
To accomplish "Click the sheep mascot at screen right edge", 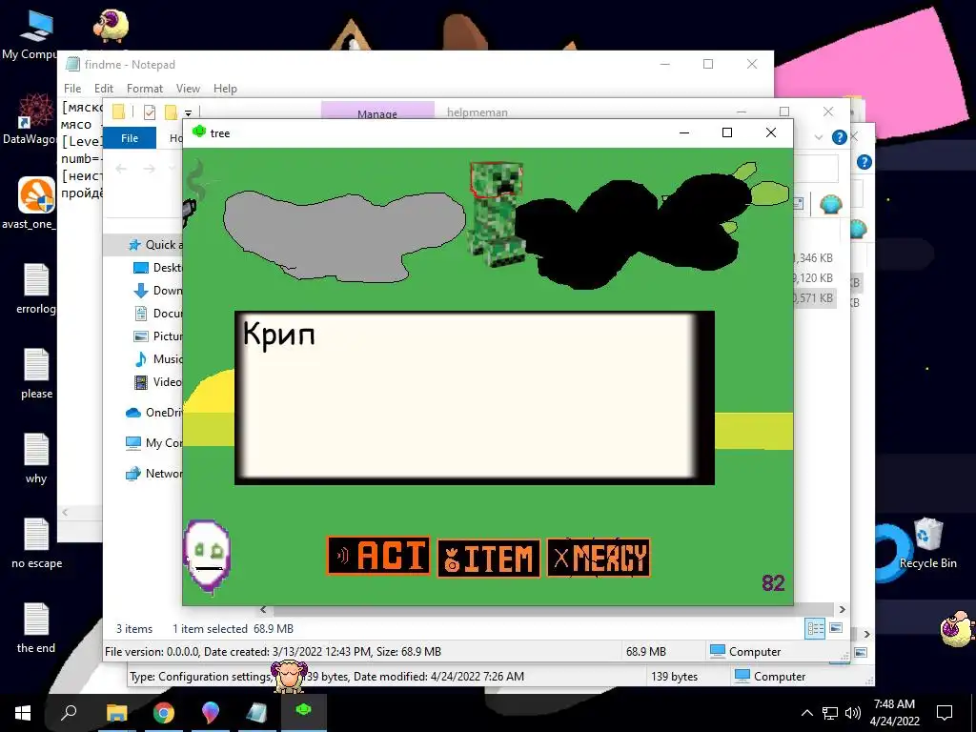I will (957, 629).
